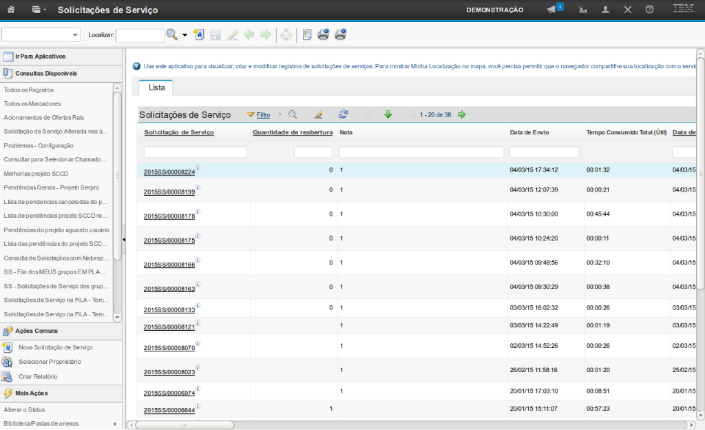Viewport: 705px width, 430px height.
Task: Open the query selection combo box
Action: [41, 34]
